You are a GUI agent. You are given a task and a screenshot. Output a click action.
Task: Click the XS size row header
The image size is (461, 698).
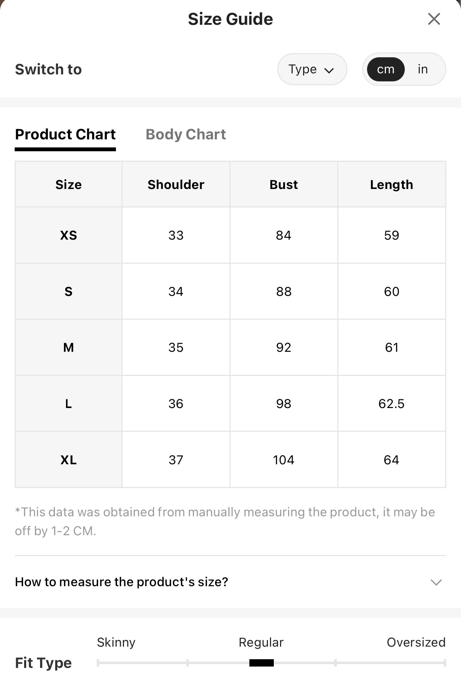click(x=68, y=235)
